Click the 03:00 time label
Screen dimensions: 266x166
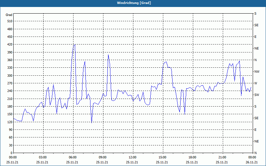(x=43, y=157)
